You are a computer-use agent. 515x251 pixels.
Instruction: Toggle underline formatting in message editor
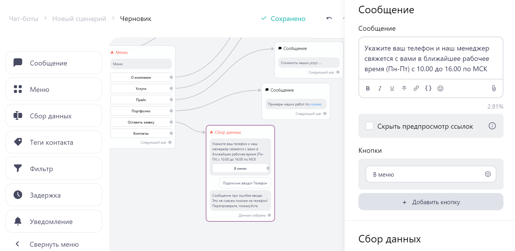(392, 88)
